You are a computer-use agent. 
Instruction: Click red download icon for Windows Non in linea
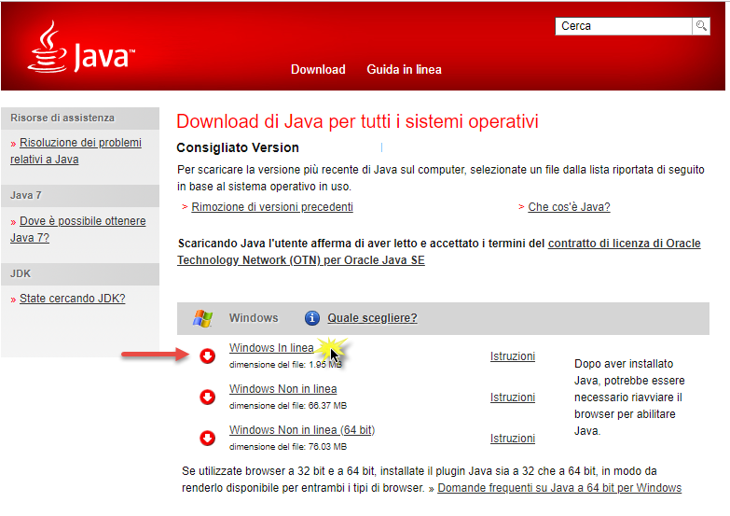207,397
